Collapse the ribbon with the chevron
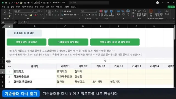The width and height of the screenshot is (176, 99). click(173, 18)
